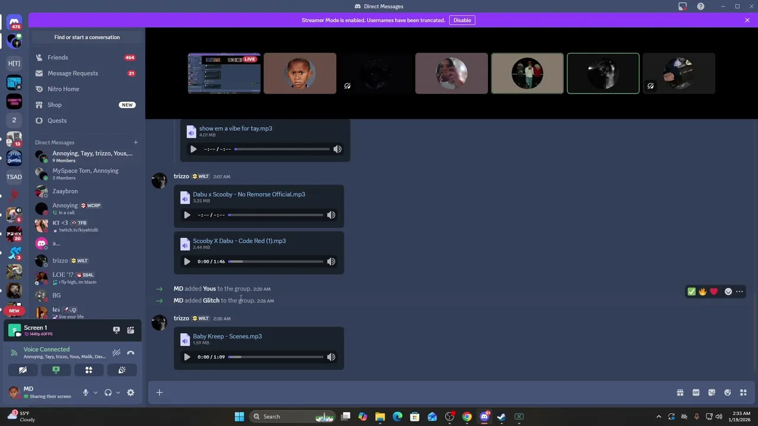This screenshot has width=758, height=426.
Task: Toggle noise suppression in voice panel
Action: pyautogui.click(x=117, y=353)
